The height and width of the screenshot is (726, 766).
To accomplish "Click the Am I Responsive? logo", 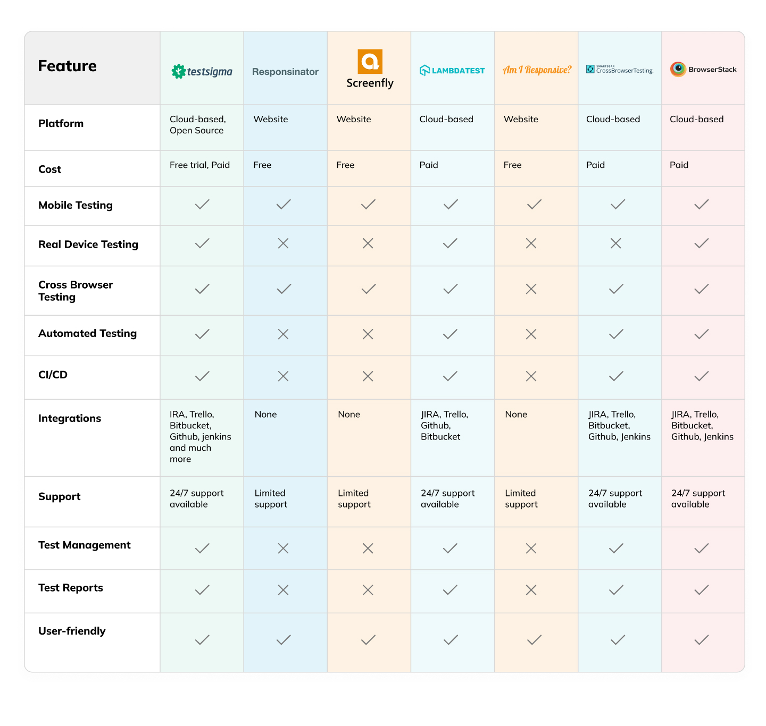I will point(537,70).
